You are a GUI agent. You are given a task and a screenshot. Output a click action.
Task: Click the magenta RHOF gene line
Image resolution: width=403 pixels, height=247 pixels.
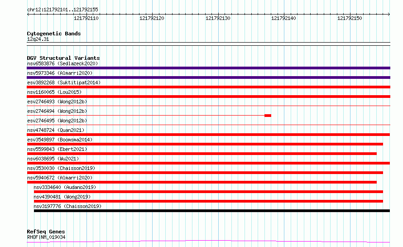click(x=208, y=242)
